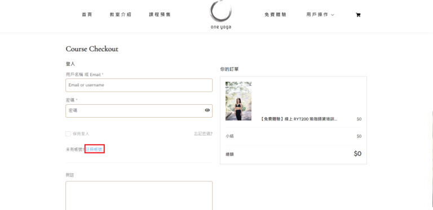Click the yoga course product thumbnail
Screen dimensions: 433x210
coord(238,101)
